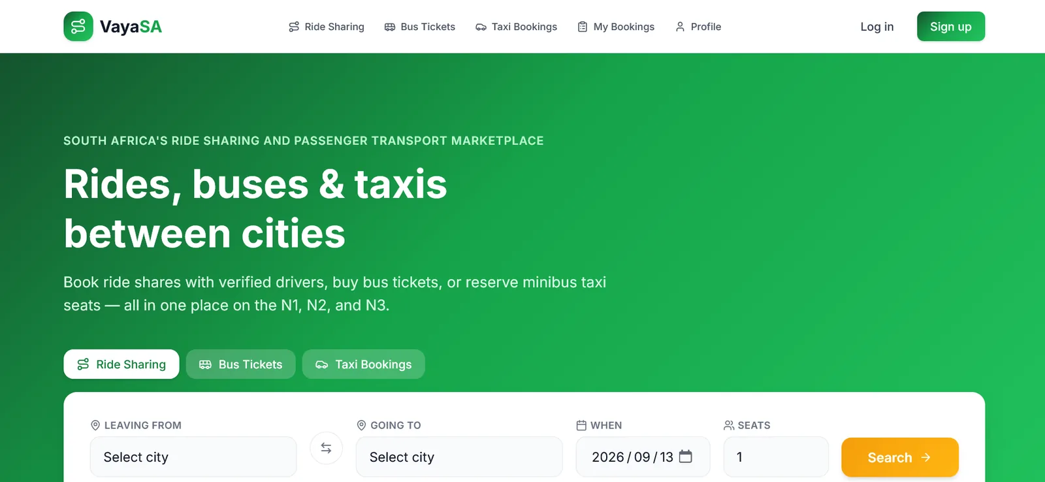Swap origin and destination cities
1045x482 pixels.
click(x=326, y=448)
